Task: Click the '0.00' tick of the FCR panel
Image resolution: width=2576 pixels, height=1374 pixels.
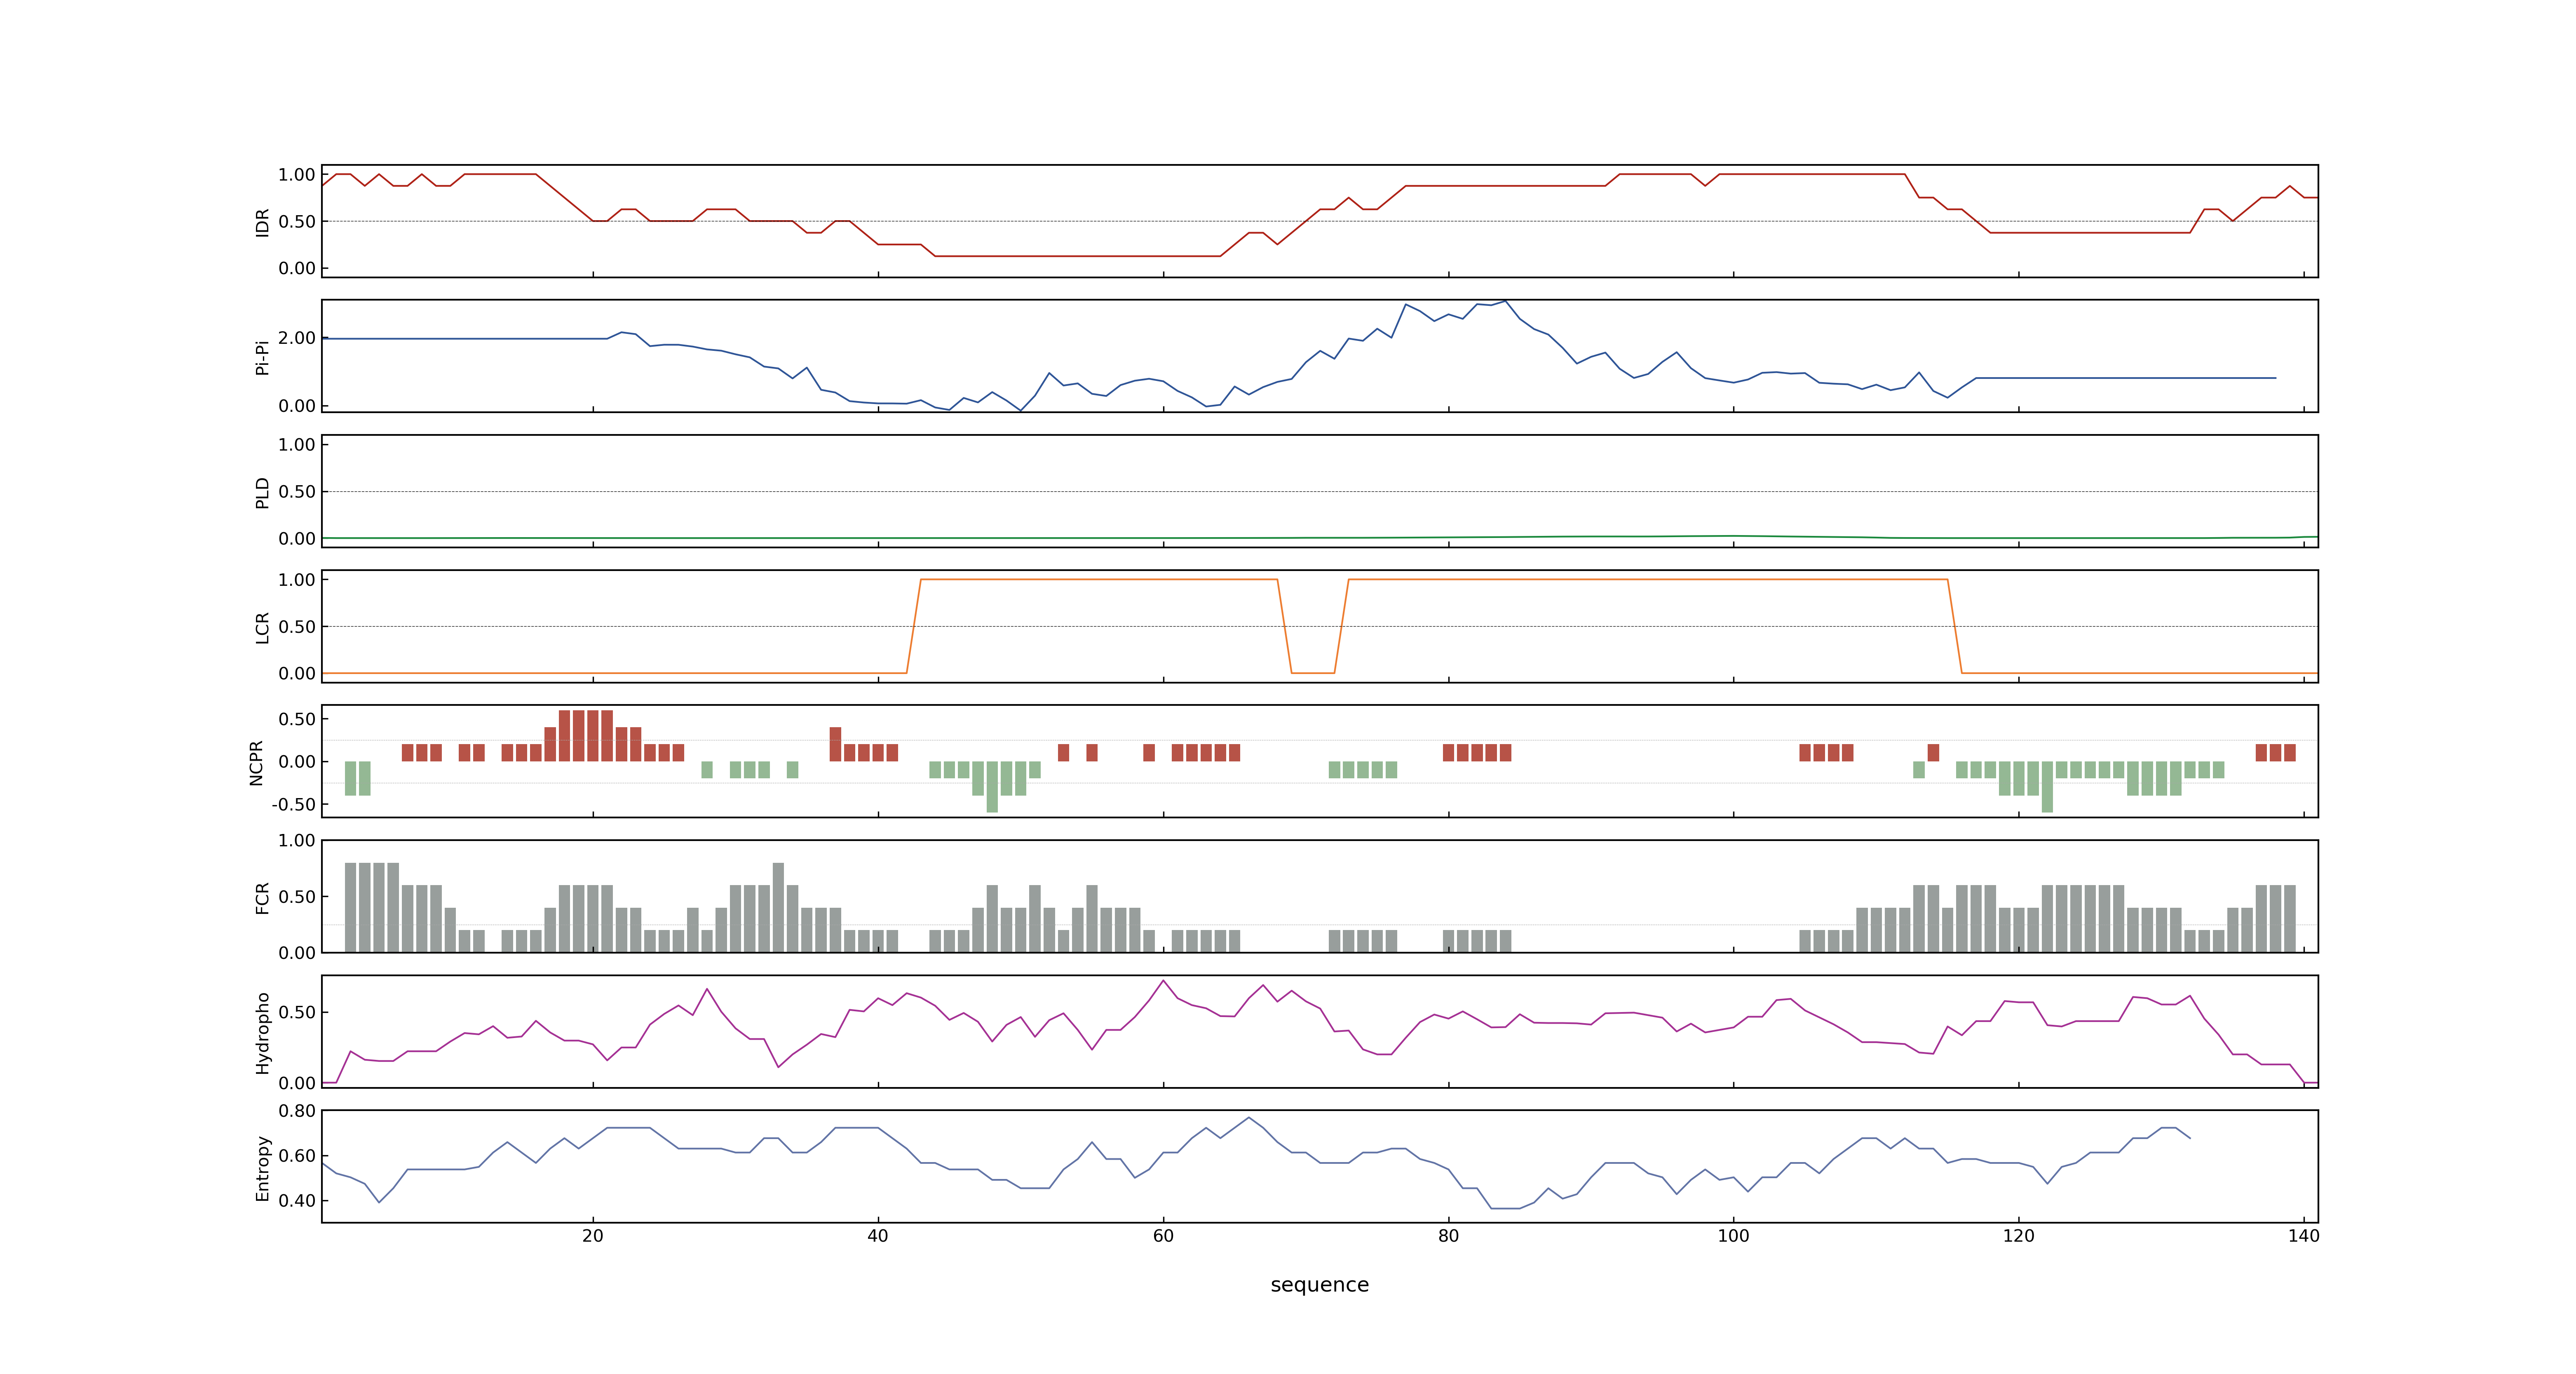Action: (x=297, y=953)
